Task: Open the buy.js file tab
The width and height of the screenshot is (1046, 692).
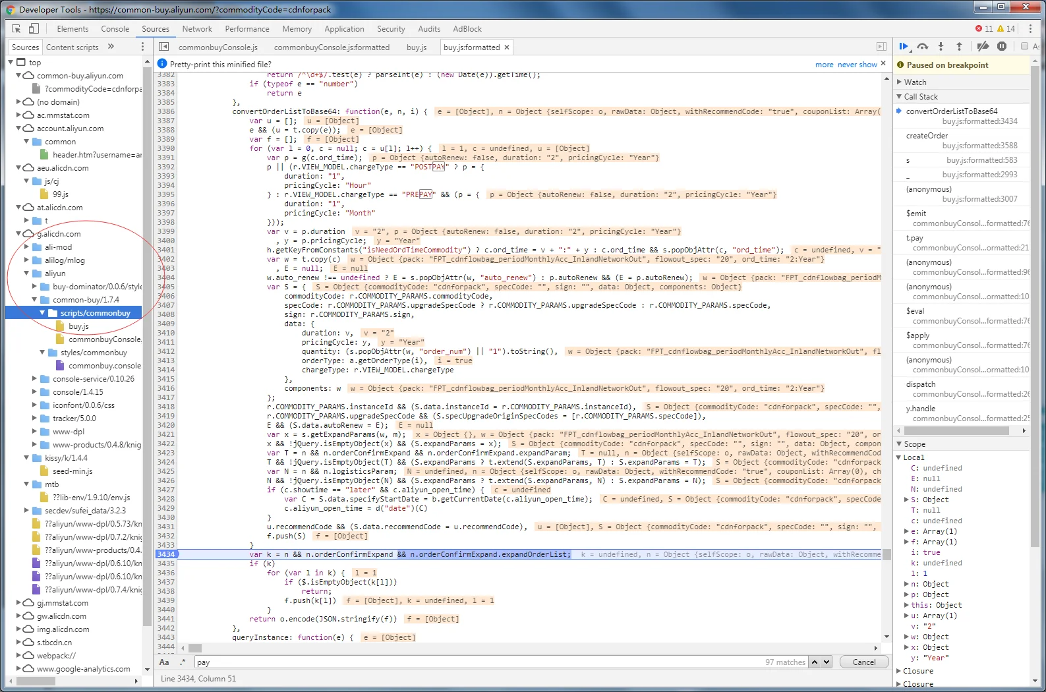Action: coord(417,47)
